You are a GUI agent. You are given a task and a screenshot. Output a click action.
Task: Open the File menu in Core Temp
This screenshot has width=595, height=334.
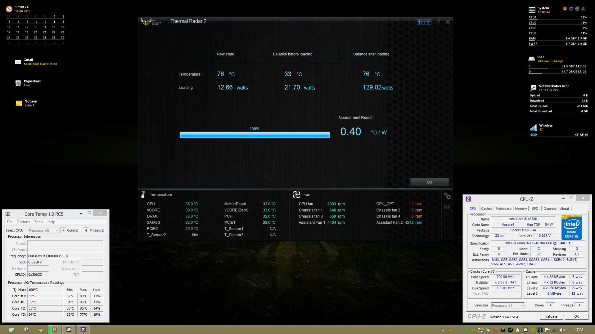point(10,222)
